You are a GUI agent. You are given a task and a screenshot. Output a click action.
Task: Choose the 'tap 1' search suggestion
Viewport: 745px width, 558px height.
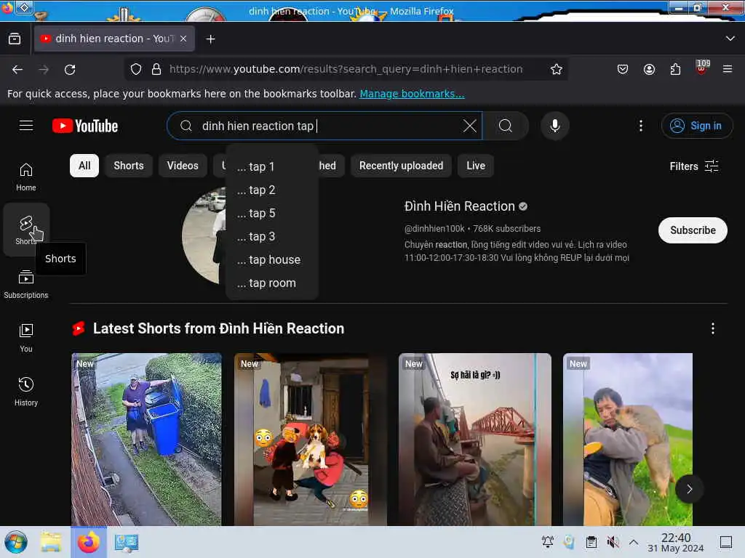pos(272,166)
